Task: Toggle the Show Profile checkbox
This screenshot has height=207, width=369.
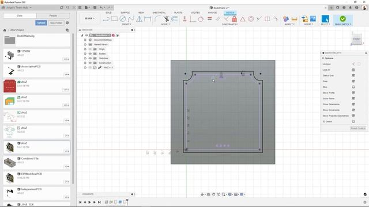Action: [353, 93]
